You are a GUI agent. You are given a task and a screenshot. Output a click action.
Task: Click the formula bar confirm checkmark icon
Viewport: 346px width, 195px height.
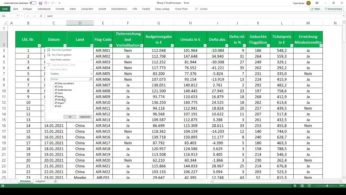pyautogui.click(x=34, y=16)
